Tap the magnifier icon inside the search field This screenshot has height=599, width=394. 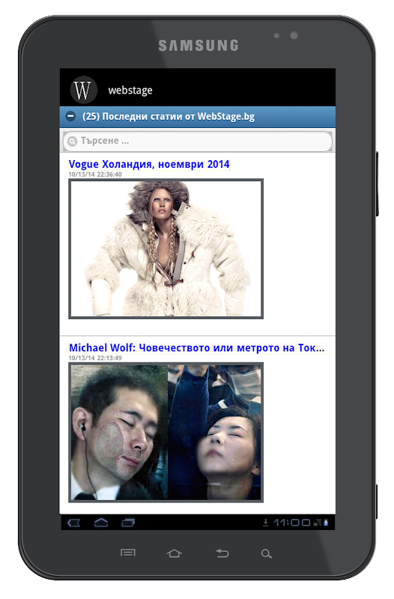[x=72, y=142]
